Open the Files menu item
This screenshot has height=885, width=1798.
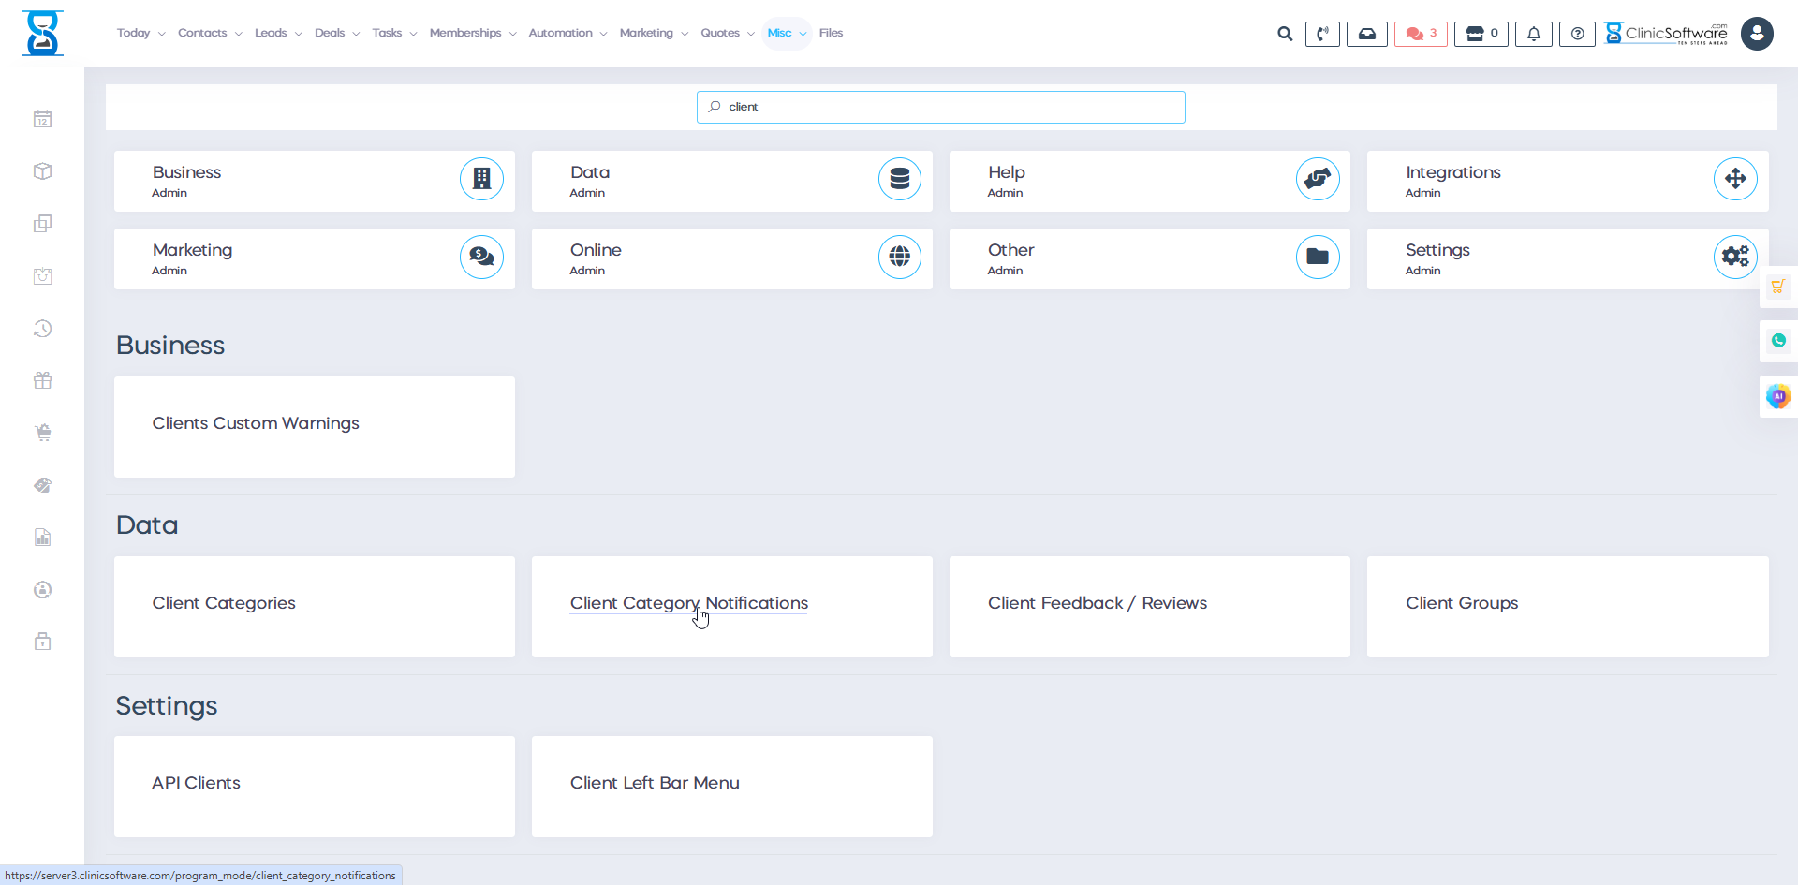click(x=831, y=33)
